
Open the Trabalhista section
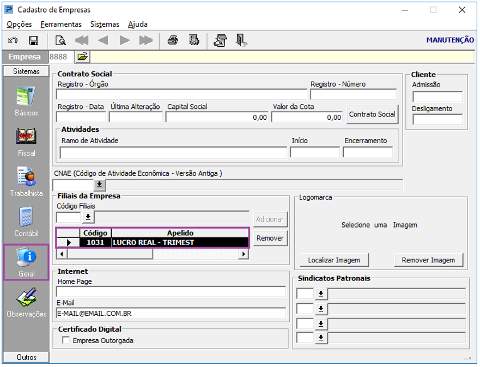26,182
